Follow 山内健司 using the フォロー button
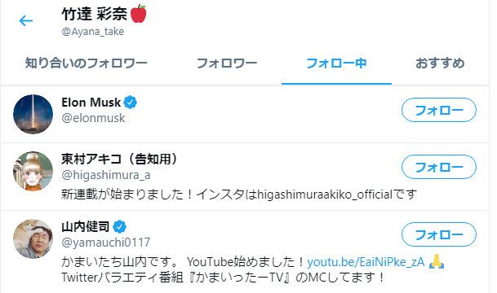497x293 pixels. click(x=439, y=234)
